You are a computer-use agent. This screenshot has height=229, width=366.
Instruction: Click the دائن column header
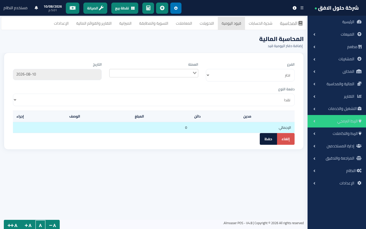coord(197,117)
